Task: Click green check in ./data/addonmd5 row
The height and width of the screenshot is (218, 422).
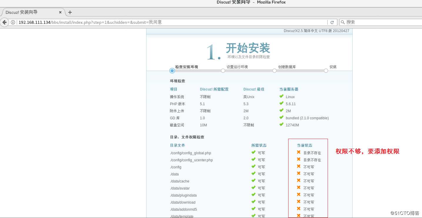Action: 253,209
